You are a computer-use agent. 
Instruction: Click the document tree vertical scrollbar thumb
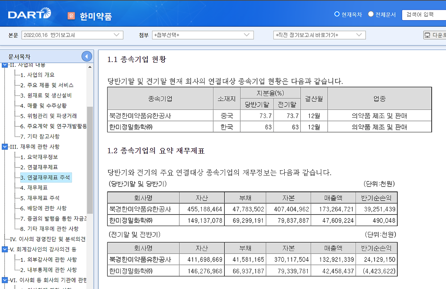coord(90,159)
